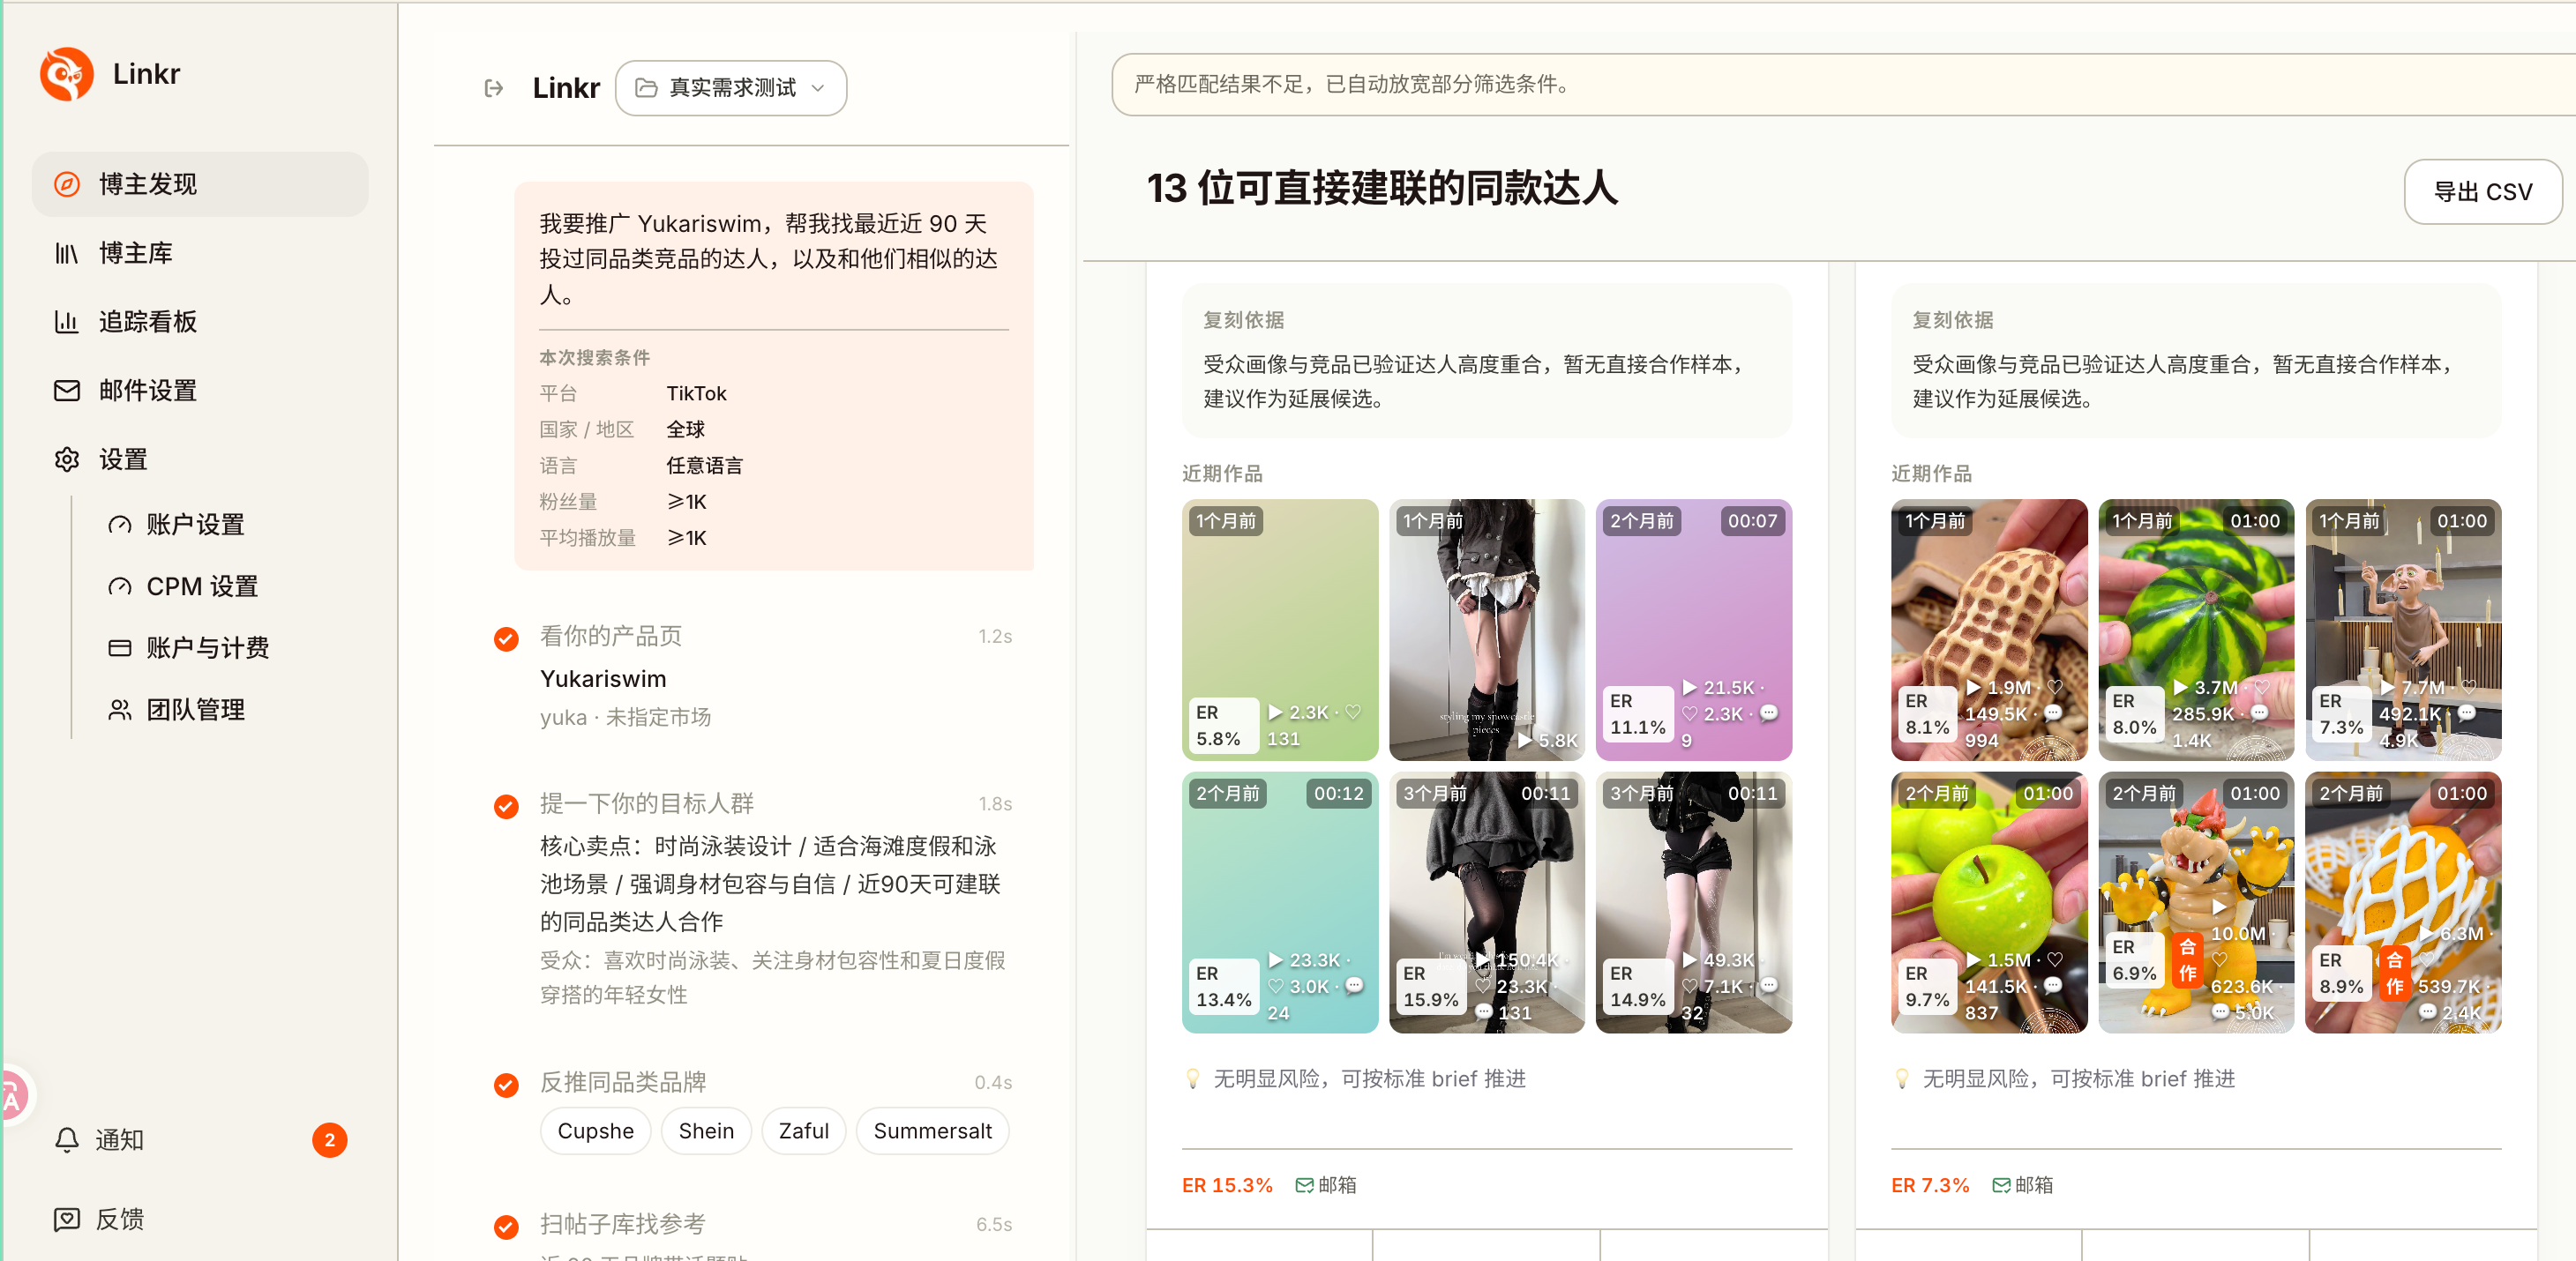Screen dimensions: 2576x1261
Task: Click the ER 15.3% label
Action: [1227, 1185]
